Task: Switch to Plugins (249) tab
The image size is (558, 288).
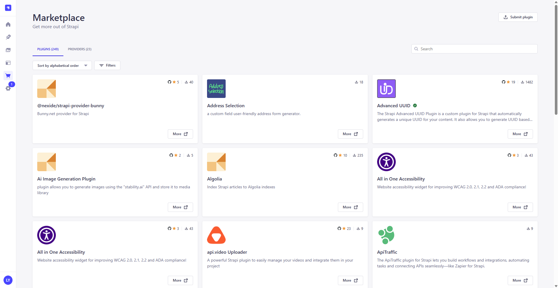Action: coord(48,49)
